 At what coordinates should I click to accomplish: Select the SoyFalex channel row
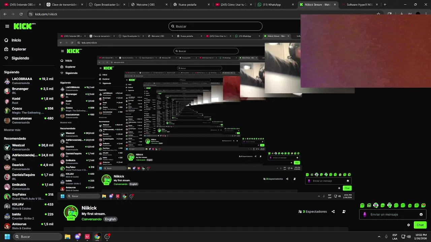pos(29,196)
